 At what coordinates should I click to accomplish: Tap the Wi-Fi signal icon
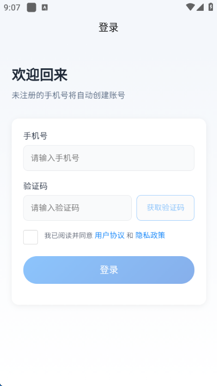point(190,7)
